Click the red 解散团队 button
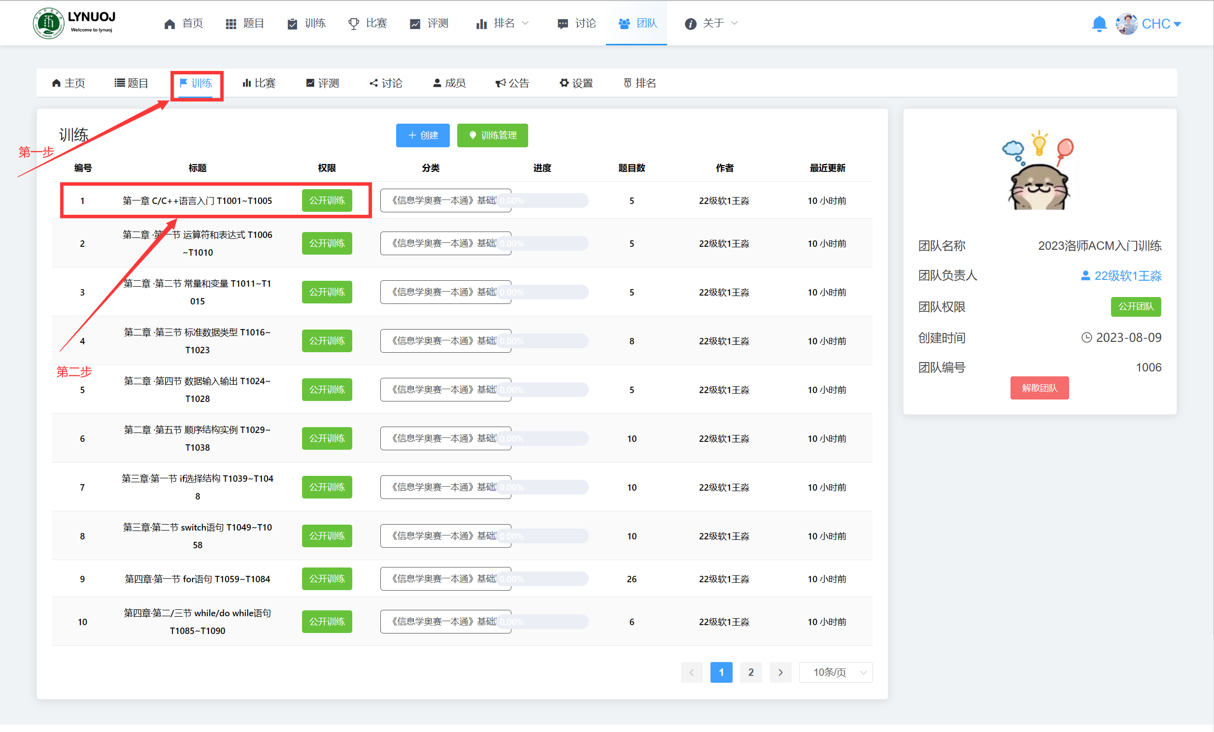This screenshot has height=732, width=1214. click(1039, 388)
